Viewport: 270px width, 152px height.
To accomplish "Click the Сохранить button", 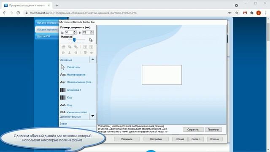I will coord(193,130).
